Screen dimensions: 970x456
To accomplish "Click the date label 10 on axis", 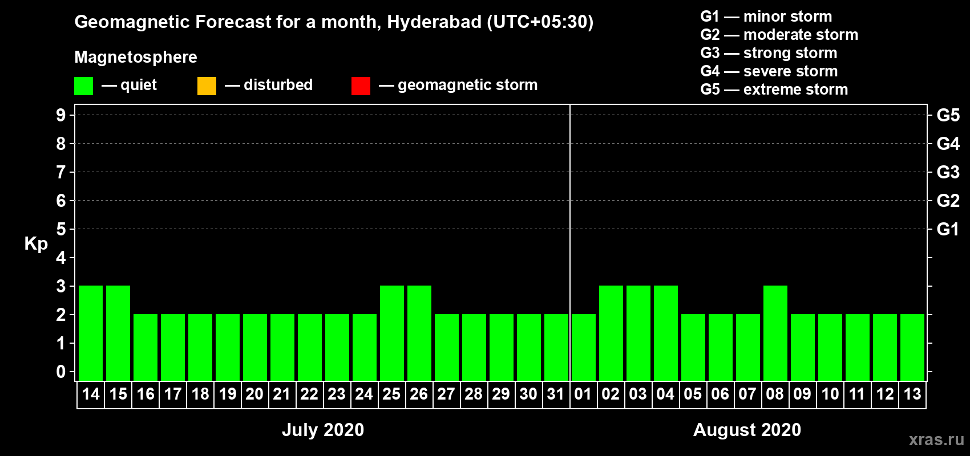I will [830, 394].
